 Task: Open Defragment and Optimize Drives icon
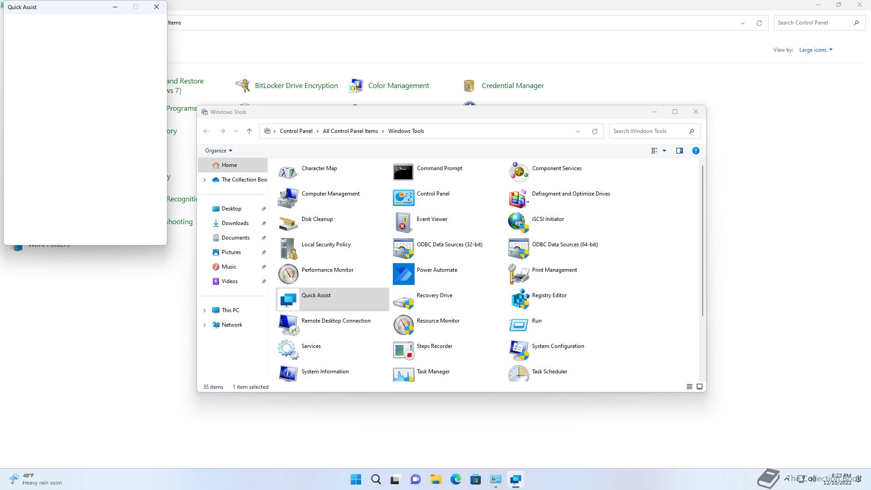pyautogui.click(x=519, y=198)
